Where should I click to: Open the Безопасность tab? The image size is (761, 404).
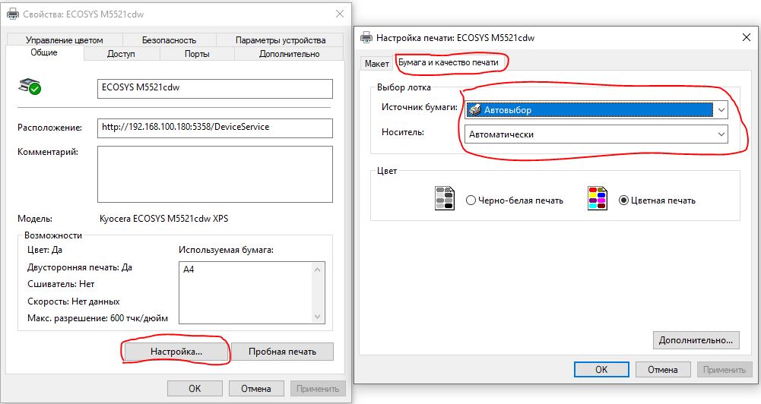click(x=169, y=40)
